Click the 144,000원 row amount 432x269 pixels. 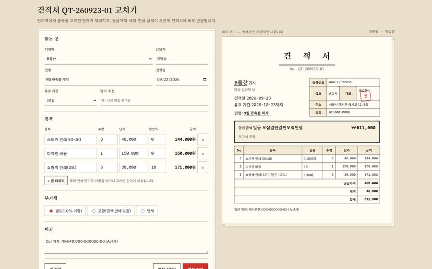pos(185,139)
